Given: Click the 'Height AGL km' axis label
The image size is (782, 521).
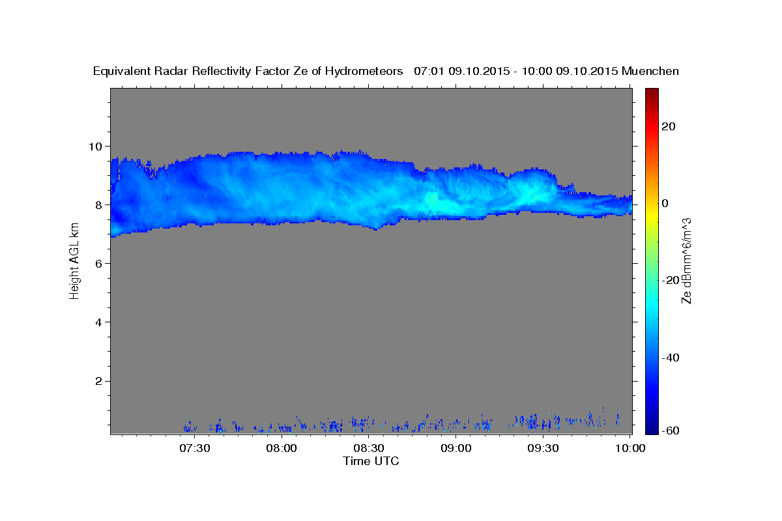Looking at the screenshot, I should tap(74, 261).
